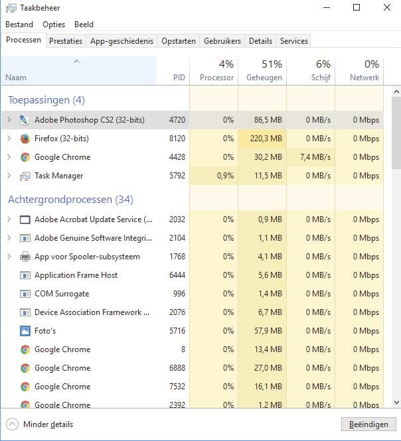
Task: Open the Bestand menu
Action: [x=19, y=25]
